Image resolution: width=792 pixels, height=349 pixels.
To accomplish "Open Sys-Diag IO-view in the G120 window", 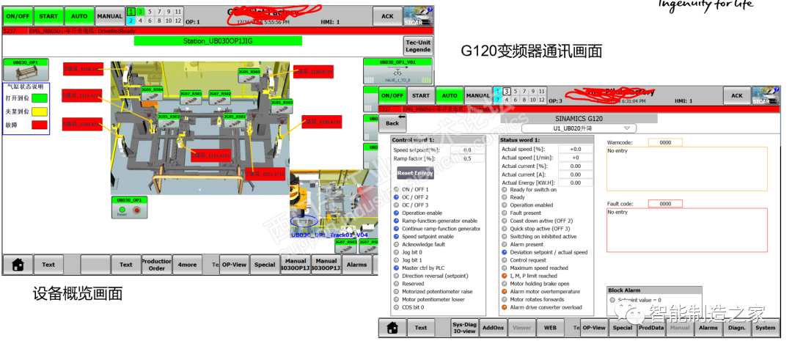I will click(463, 328).
